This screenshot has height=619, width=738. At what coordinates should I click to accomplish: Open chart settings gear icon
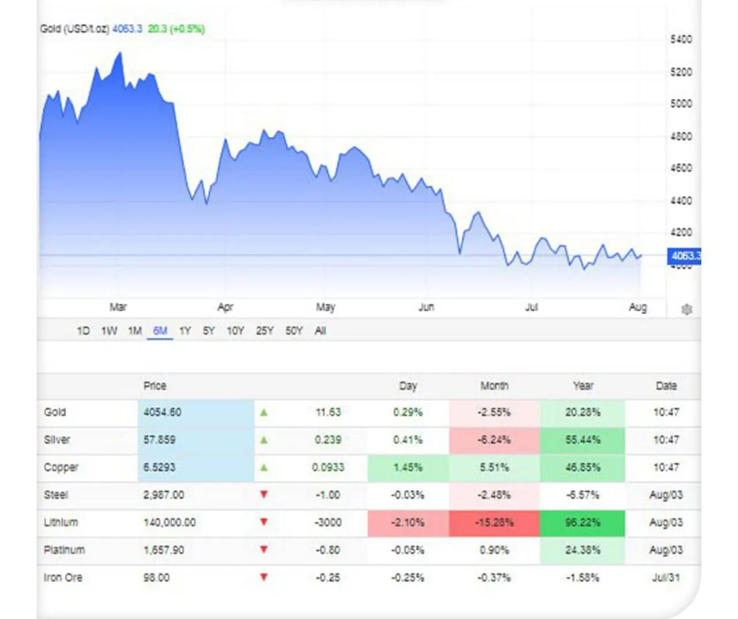point(686,309)
